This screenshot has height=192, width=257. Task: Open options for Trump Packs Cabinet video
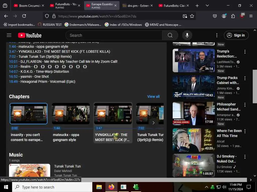[x=245, y=78]
